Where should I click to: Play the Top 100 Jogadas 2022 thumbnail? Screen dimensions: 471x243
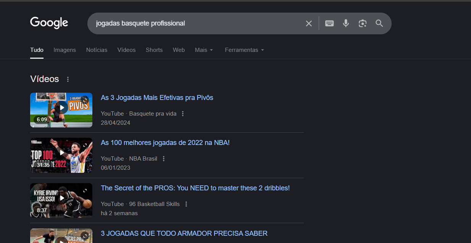[x=61, y=155]
